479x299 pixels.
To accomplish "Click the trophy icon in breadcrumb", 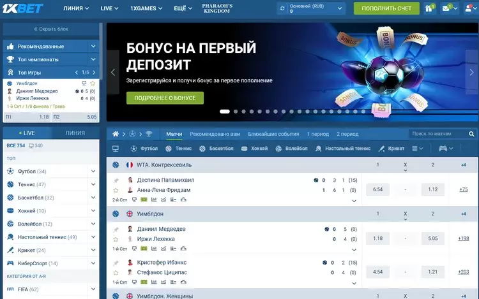I will (x=149, y=134).
